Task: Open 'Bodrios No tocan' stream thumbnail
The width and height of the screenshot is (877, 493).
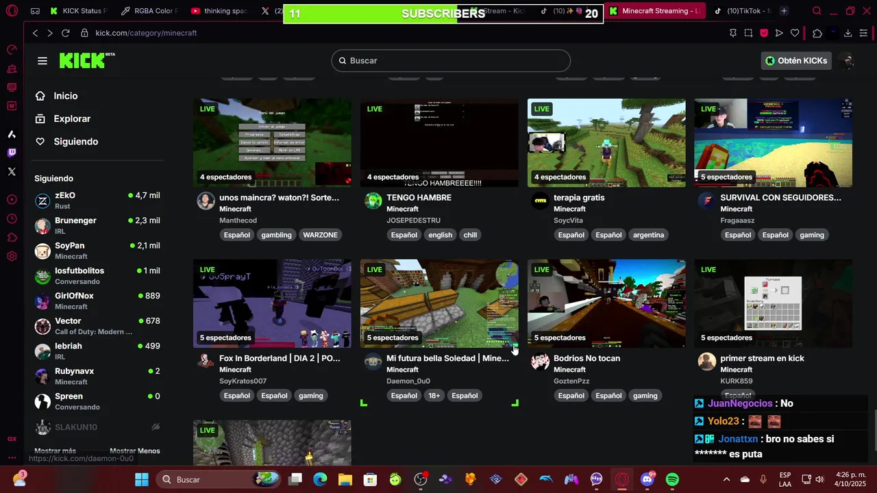Action: pos(606,303)
